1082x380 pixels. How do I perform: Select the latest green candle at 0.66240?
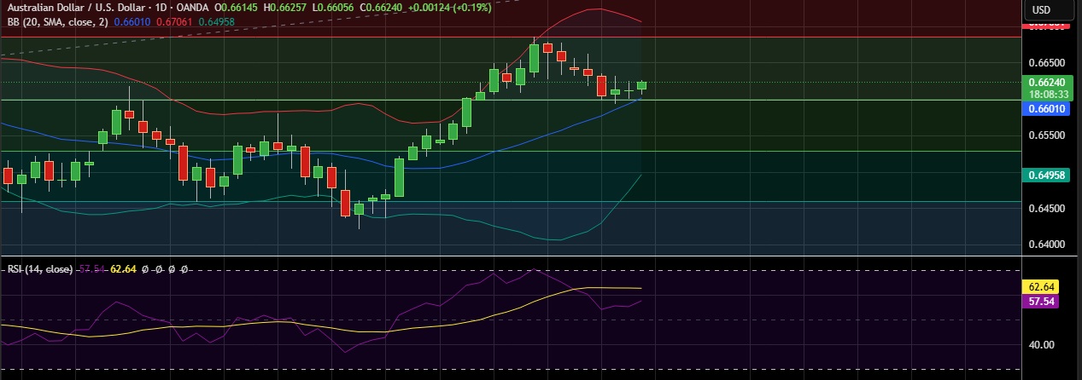641,85
